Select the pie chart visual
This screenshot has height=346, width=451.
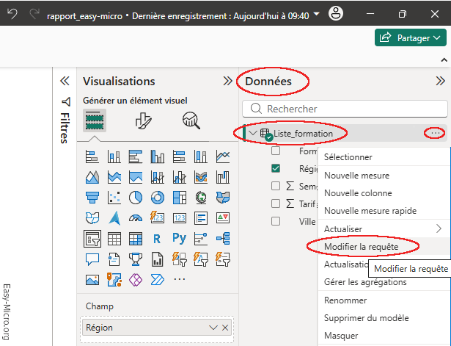point(136,197)
